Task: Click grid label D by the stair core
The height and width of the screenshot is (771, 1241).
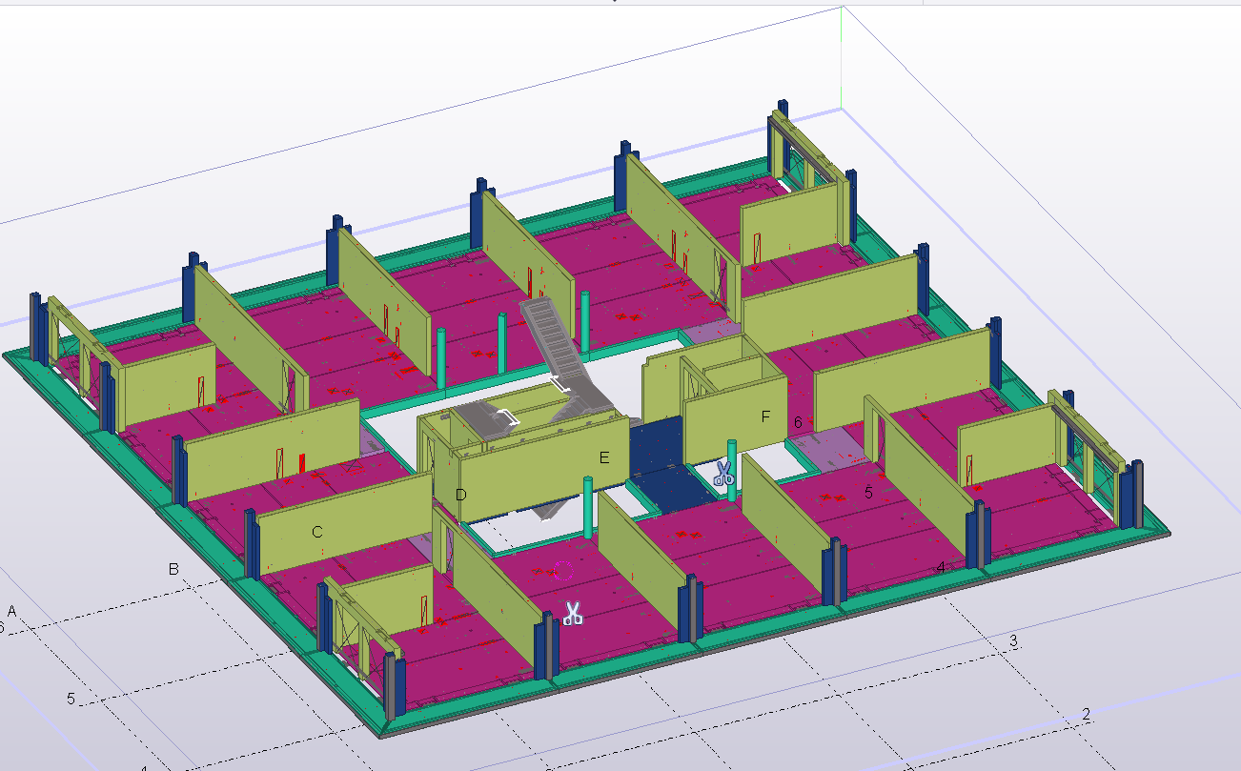Action: [x=460, y=495]
